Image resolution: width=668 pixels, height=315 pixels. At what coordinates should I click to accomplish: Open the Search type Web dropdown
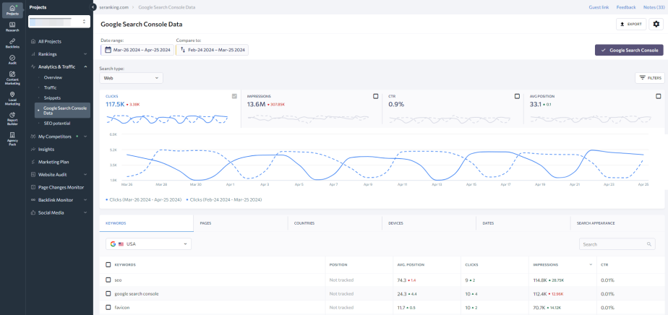pos(132,77)
